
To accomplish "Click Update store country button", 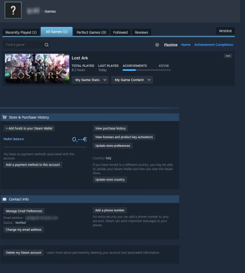I will tap(110, 180).
